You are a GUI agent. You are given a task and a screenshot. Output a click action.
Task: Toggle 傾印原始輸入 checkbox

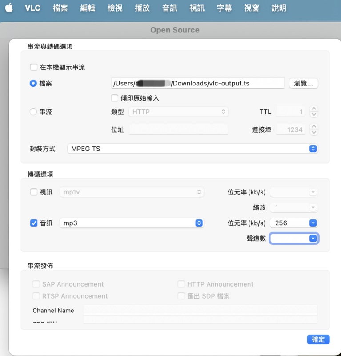click(115, 98)
